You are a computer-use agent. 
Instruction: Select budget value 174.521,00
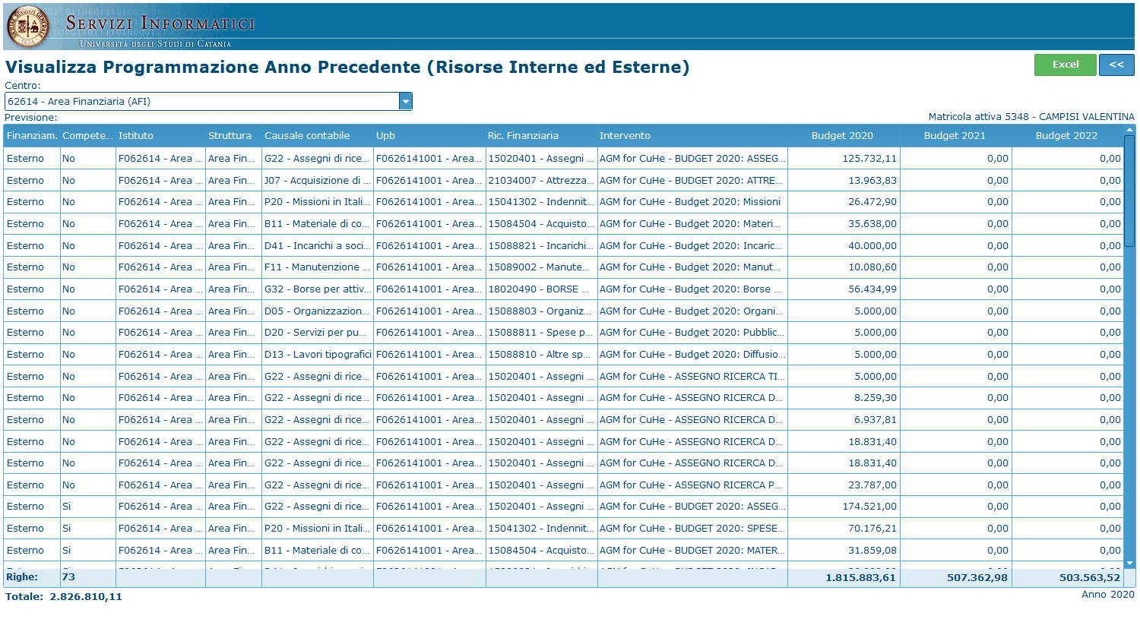(x=844, y=507)
